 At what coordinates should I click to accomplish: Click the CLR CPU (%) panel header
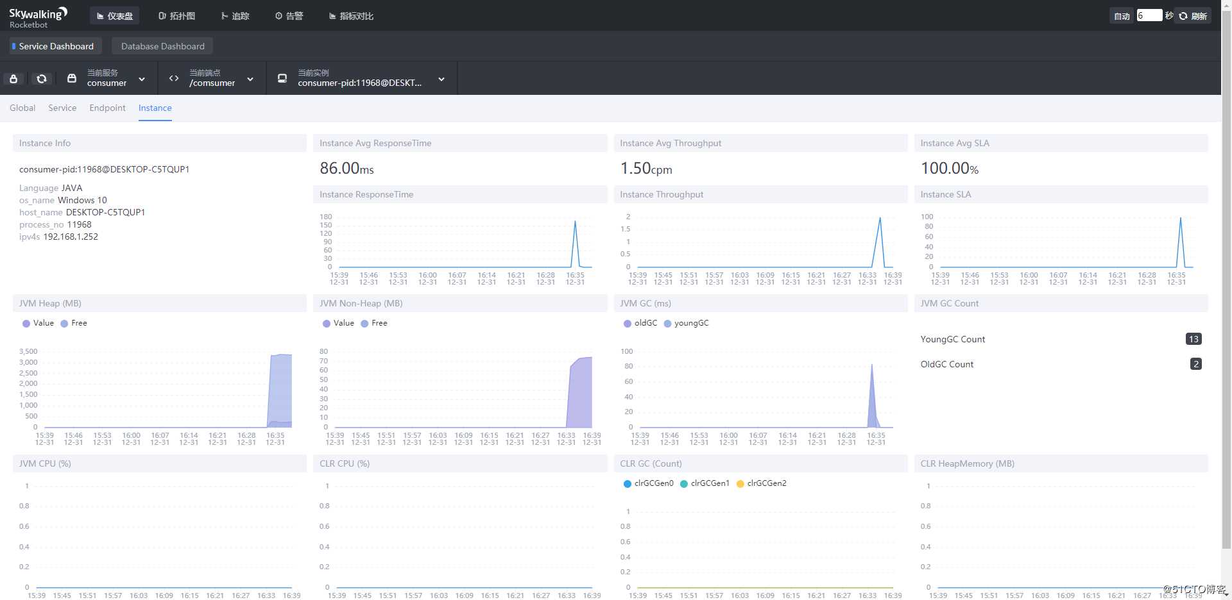click(460, 463)
